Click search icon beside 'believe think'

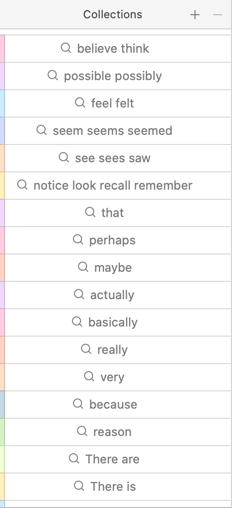pos(66,48)
